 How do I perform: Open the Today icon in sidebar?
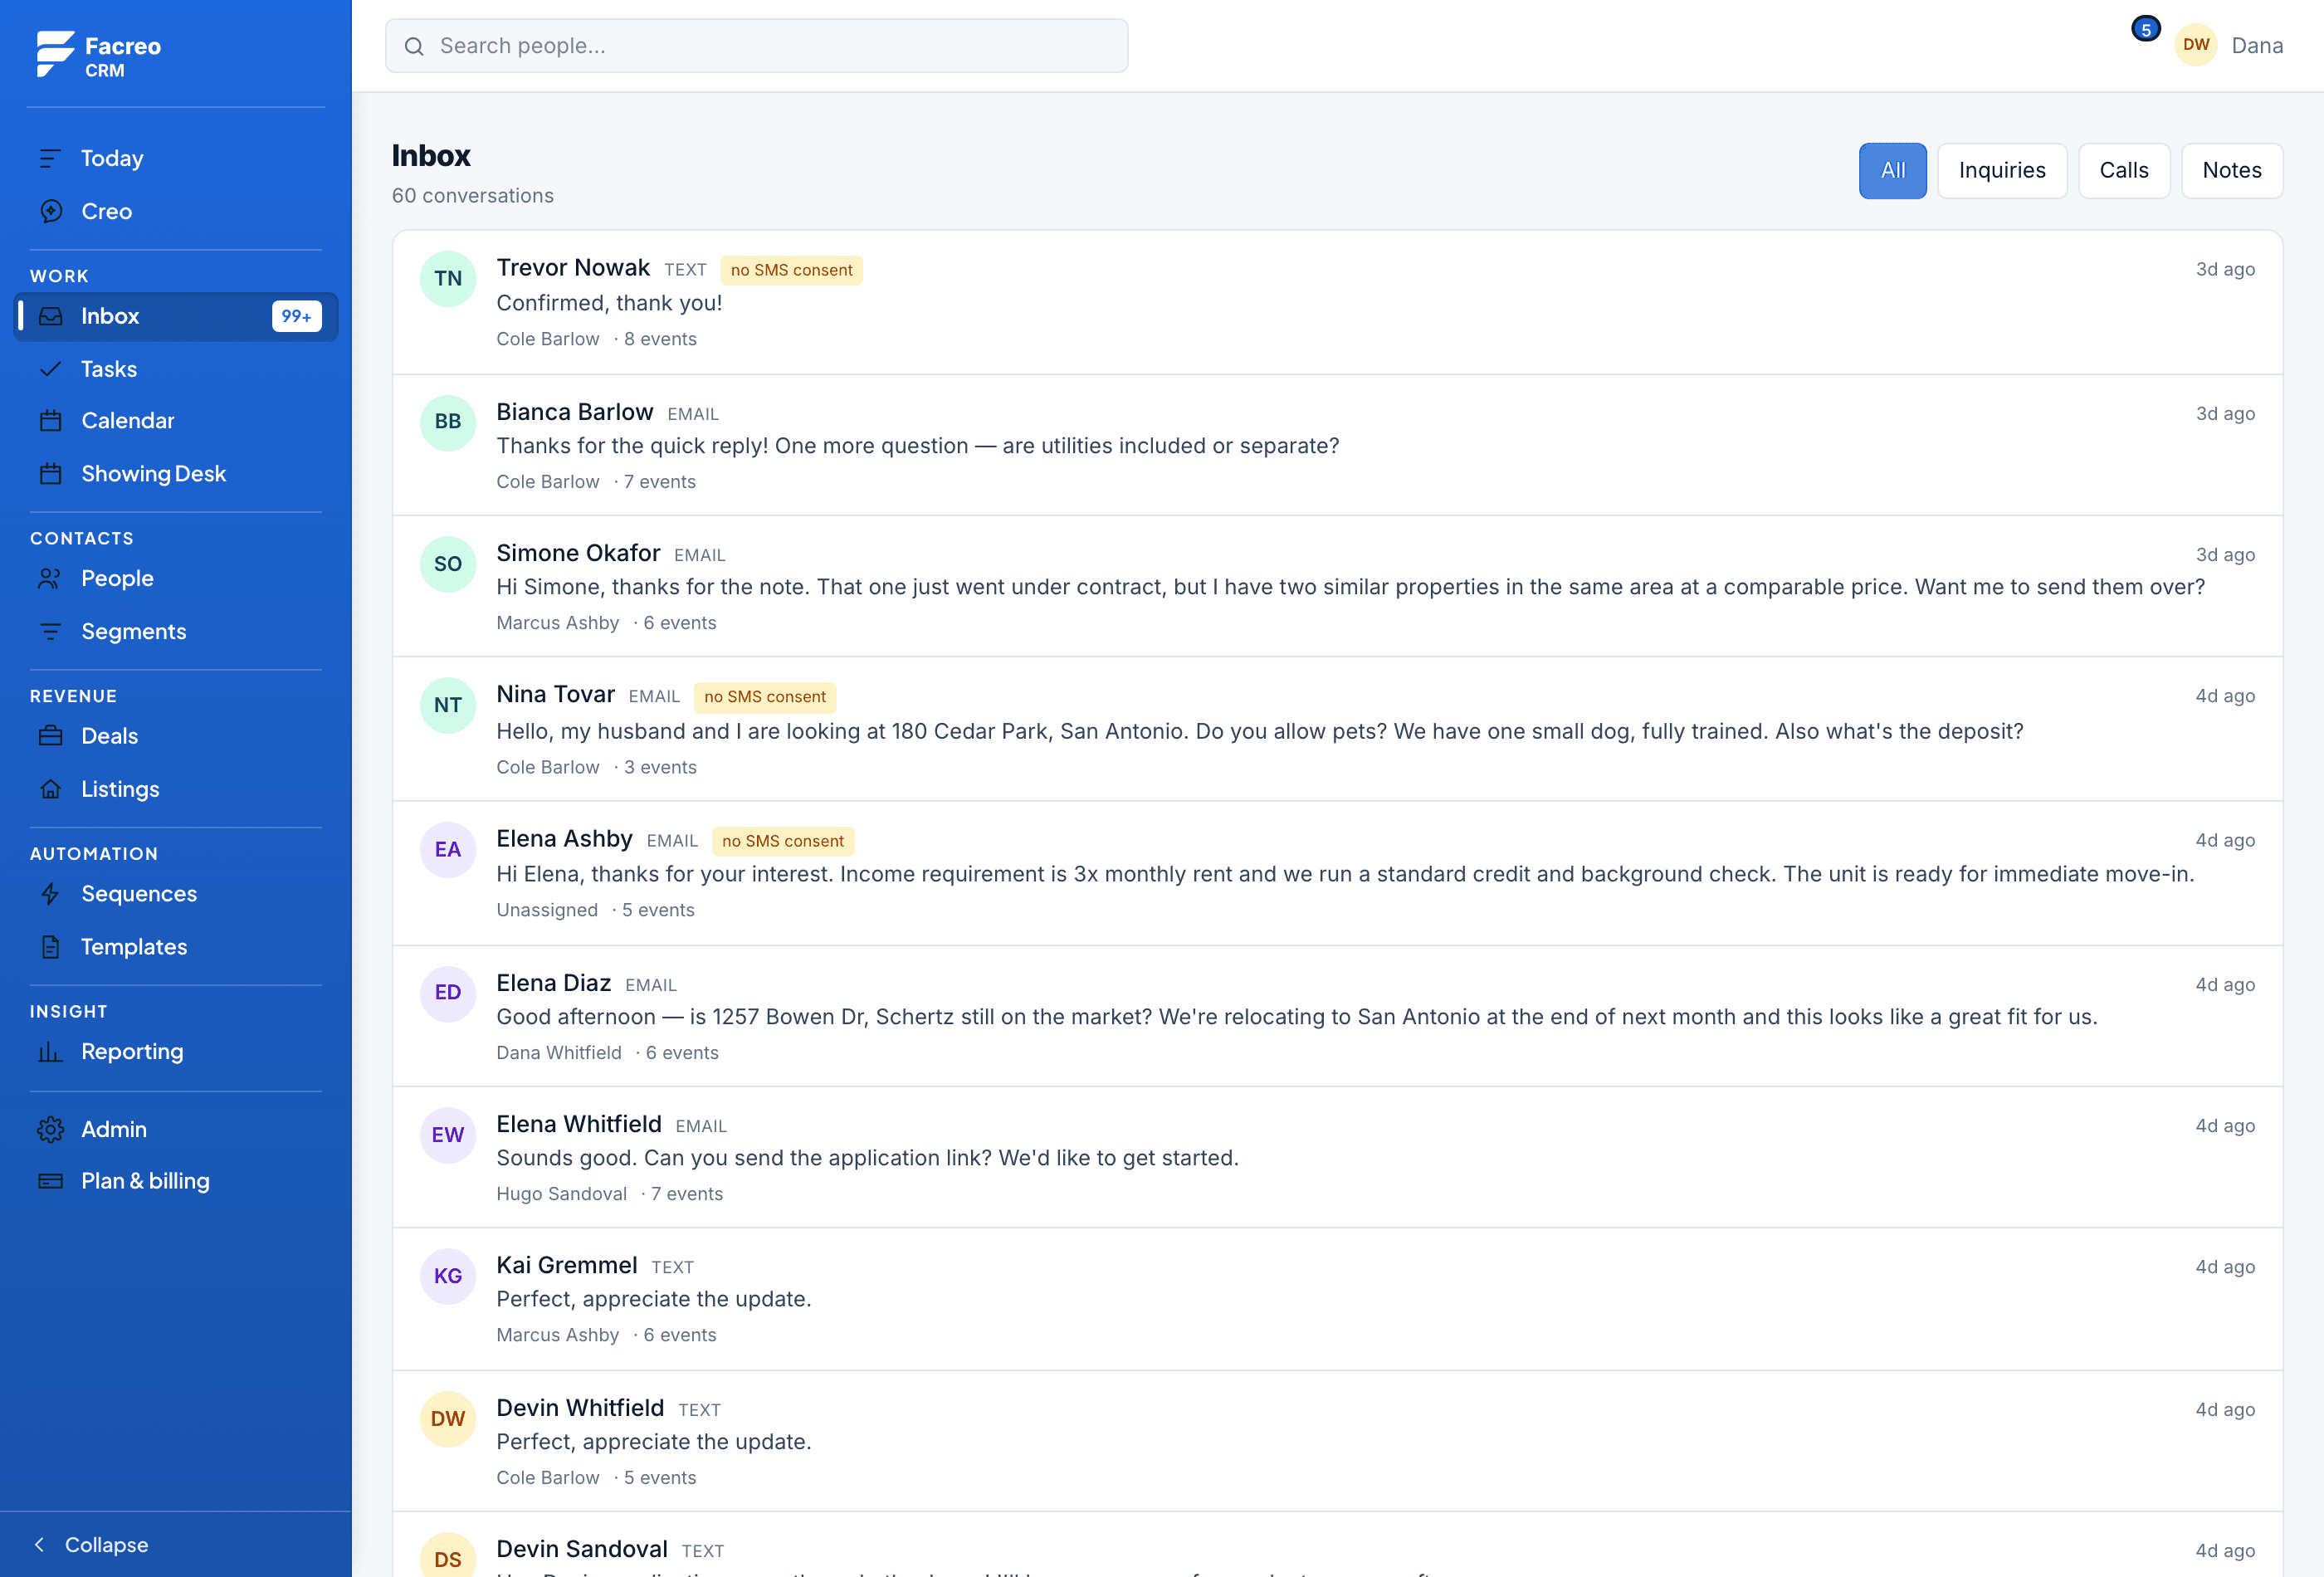click(x=50, y=158)
